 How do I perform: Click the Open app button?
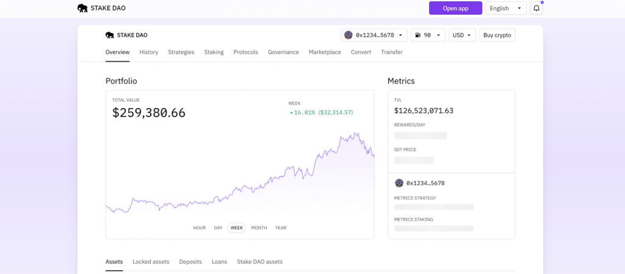pos(455,9)
